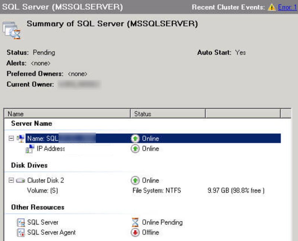Screen dimensions: 298x241
Task: Click the green Online arrow in IP Address row
Action: pos(135,149)
